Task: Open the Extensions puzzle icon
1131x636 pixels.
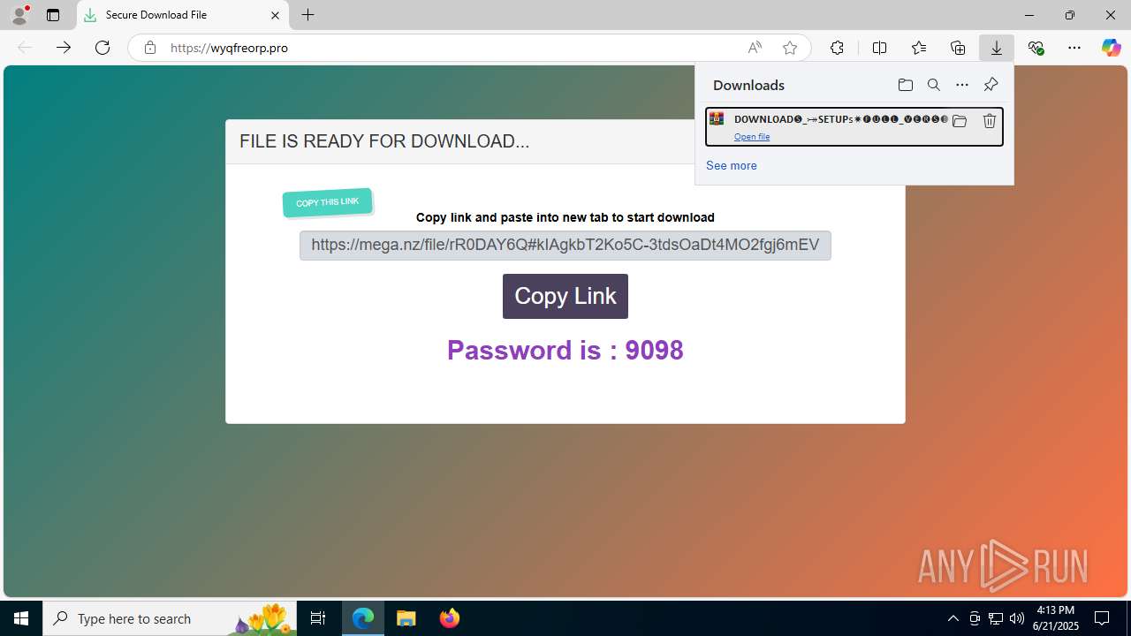Action: click(x=837, y=48)
